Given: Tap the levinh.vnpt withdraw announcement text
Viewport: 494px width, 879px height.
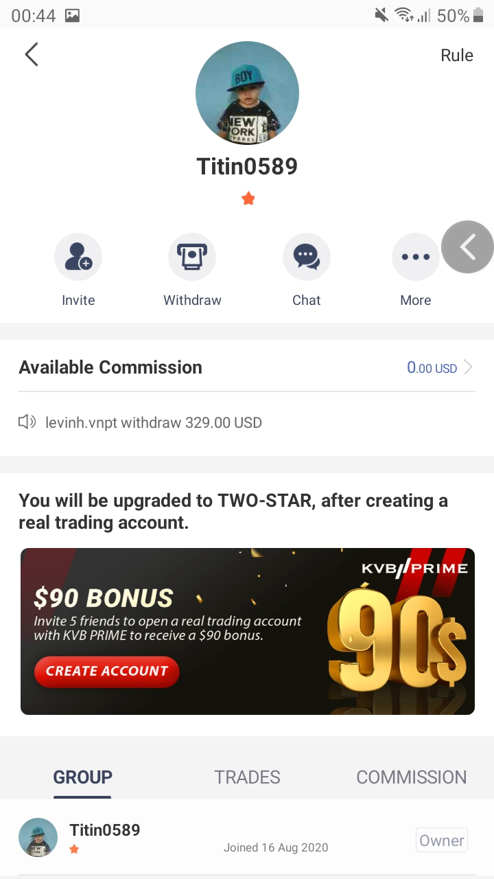Looking at the screenshot, I should click(x=154, y=422).
